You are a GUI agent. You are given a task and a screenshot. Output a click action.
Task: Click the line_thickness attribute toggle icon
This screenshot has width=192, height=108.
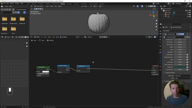(x=187, y=70)
